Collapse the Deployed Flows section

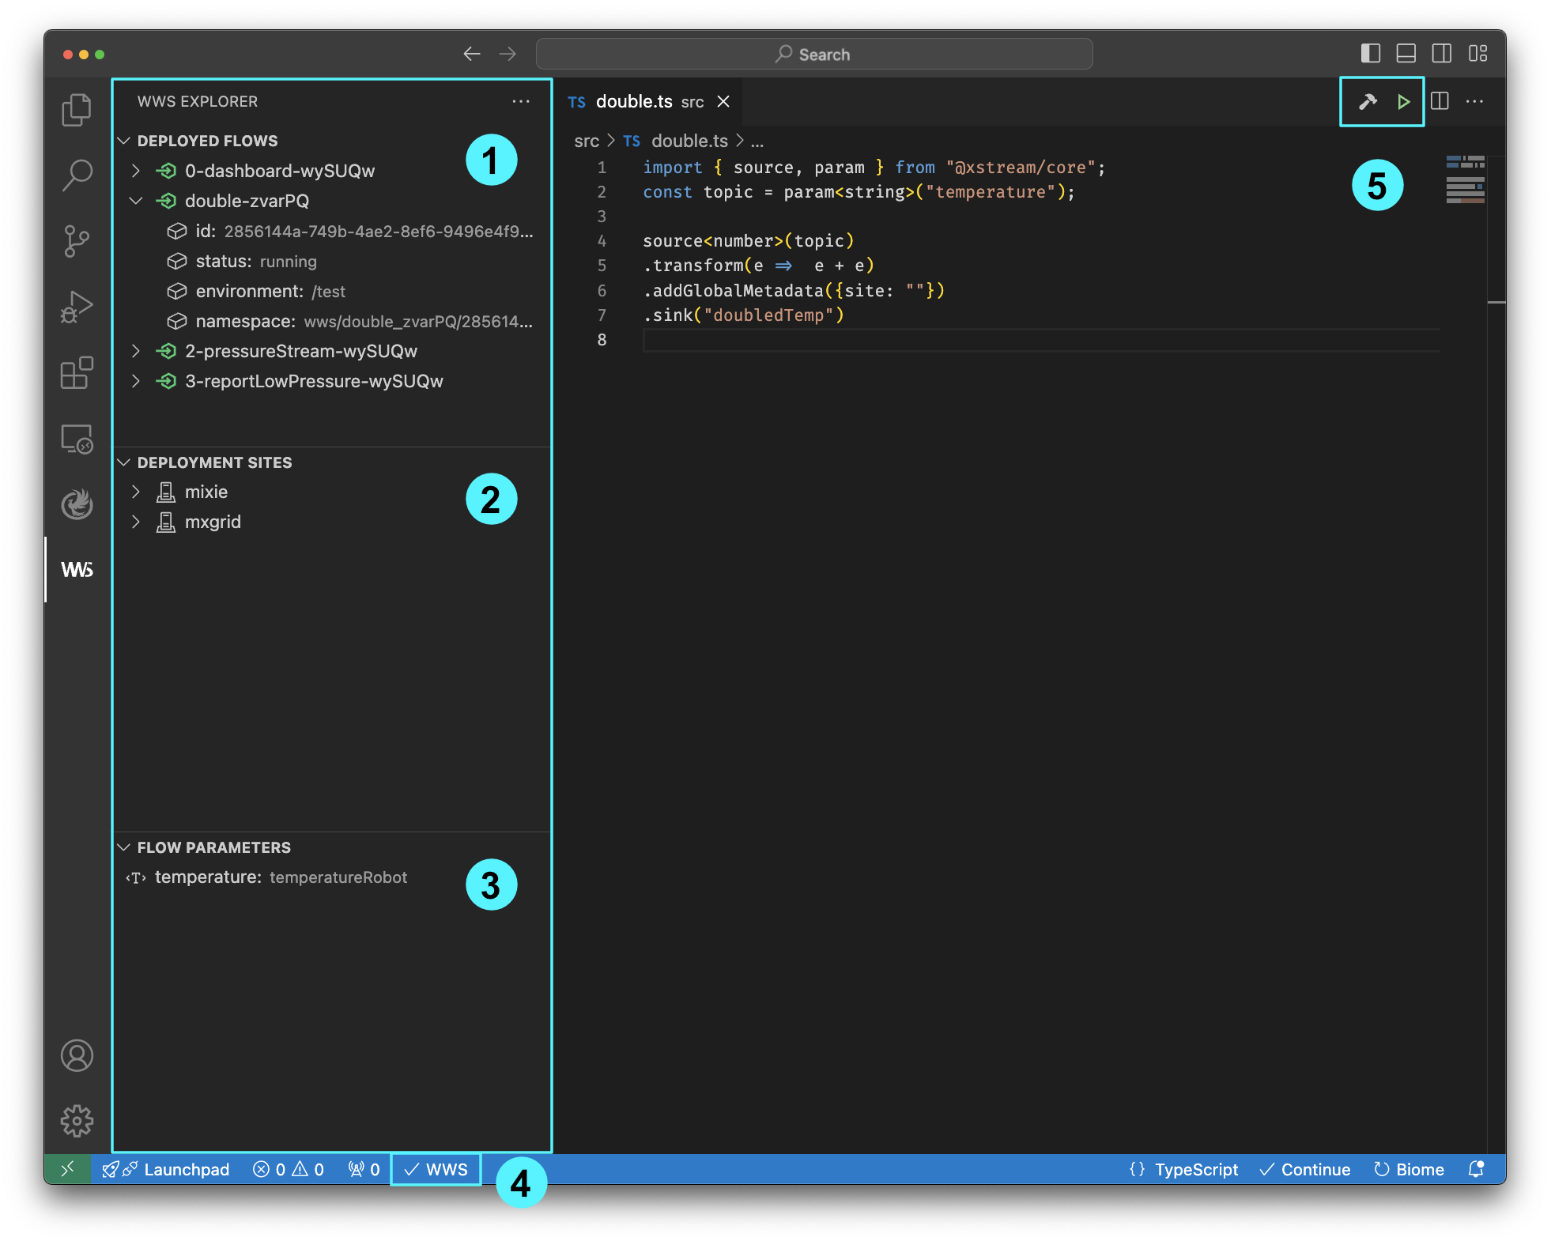click(124, 141)
